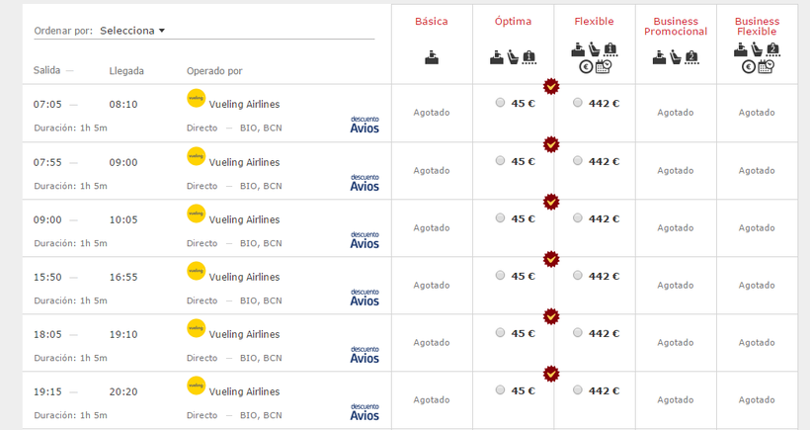Click the Óptima fare seat selection icon

click(x=513, y=57)
